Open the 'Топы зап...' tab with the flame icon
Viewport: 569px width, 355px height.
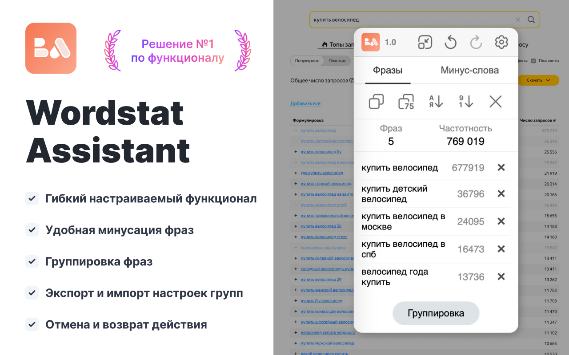[337, 44]
